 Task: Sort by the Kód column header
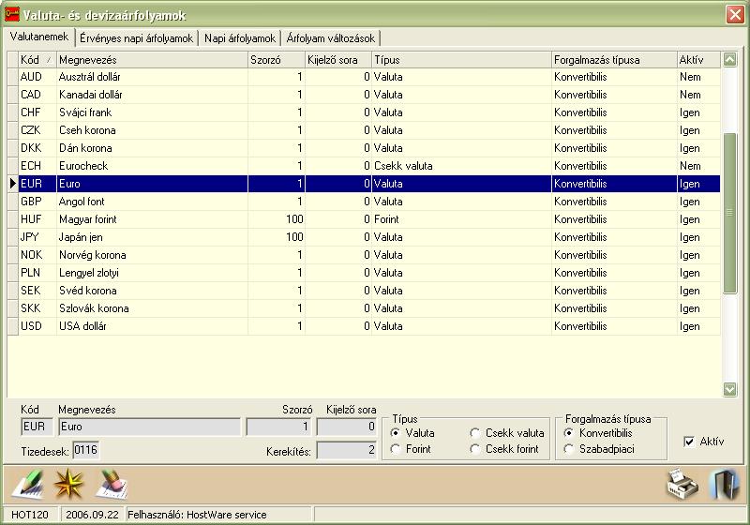[37, 60]
